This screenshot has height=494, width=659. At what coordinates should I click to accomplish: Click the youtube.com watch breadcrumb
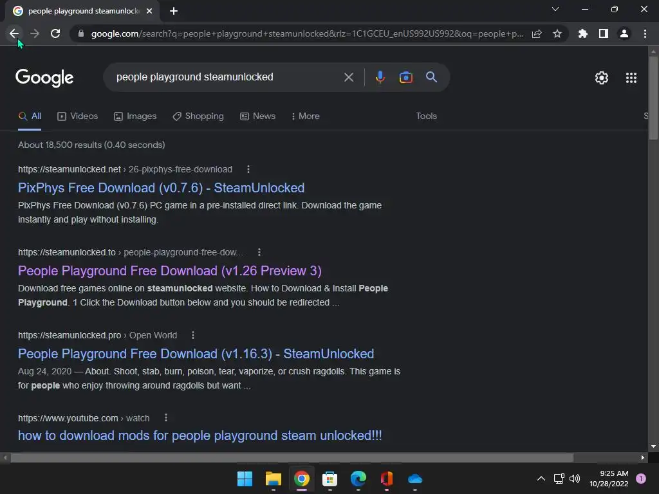[84, 418]
